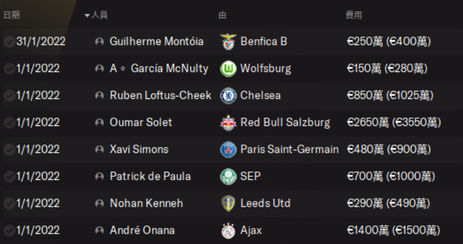Toggle the checkmark on Guilherme Montóia row

point(10,41)
